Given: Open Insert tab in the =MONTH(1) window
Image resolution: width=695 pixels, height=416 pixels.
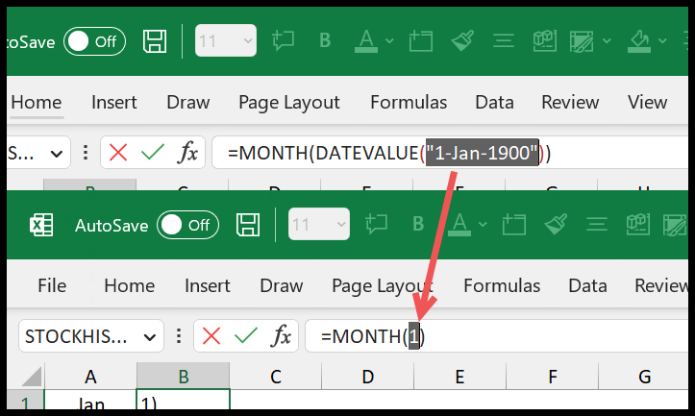Looking at the screenshot, I should pos(208,285).
